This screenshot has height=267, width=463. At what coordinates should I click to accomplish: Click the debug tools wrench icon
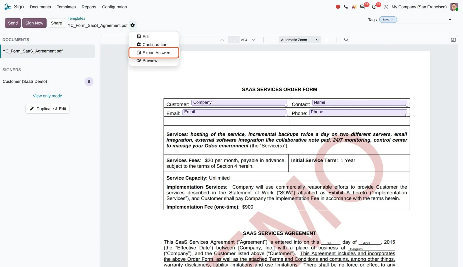pyautogui.click(x=386, y=7)
